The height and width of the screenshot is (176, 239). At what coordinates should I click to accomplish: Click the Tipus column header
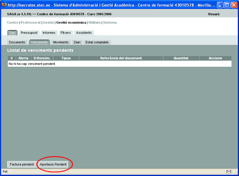(x=66, y=58)
